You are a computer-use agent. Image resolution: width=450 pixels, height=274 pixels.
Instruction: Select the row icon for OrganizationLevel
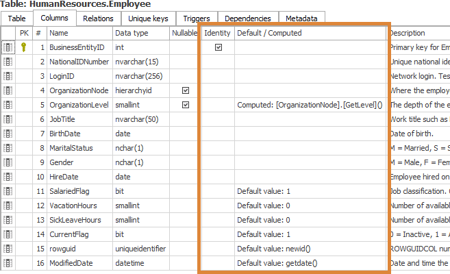tap(8, 105)
